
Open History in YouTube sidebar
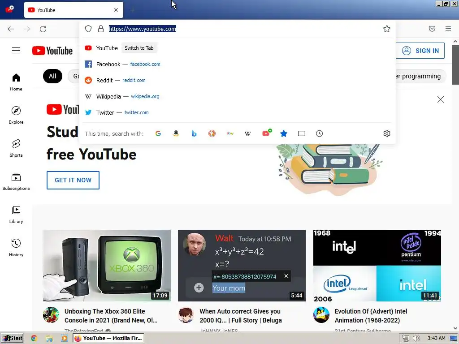[x=16, y=248]
